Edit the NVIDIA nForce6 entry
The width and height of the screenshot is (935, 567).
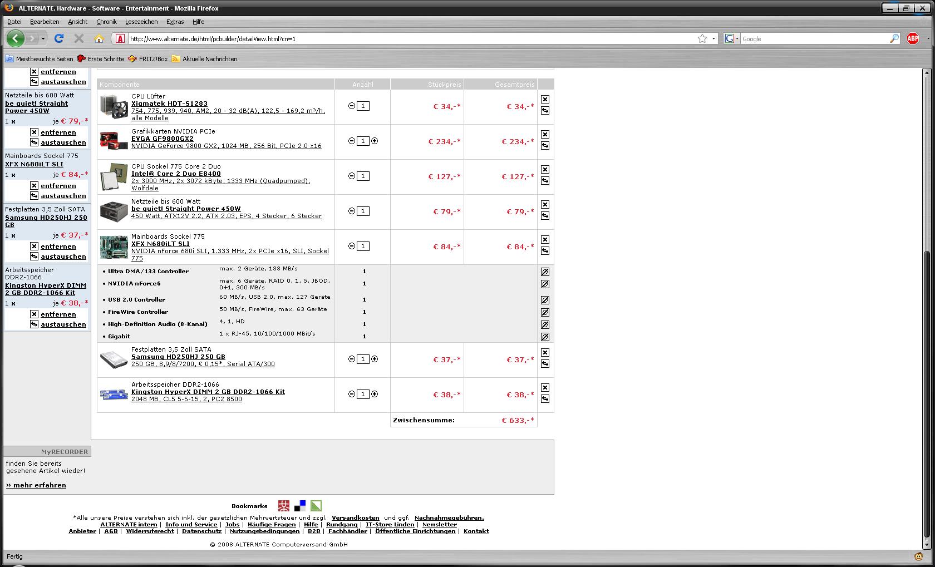point(545,284)
